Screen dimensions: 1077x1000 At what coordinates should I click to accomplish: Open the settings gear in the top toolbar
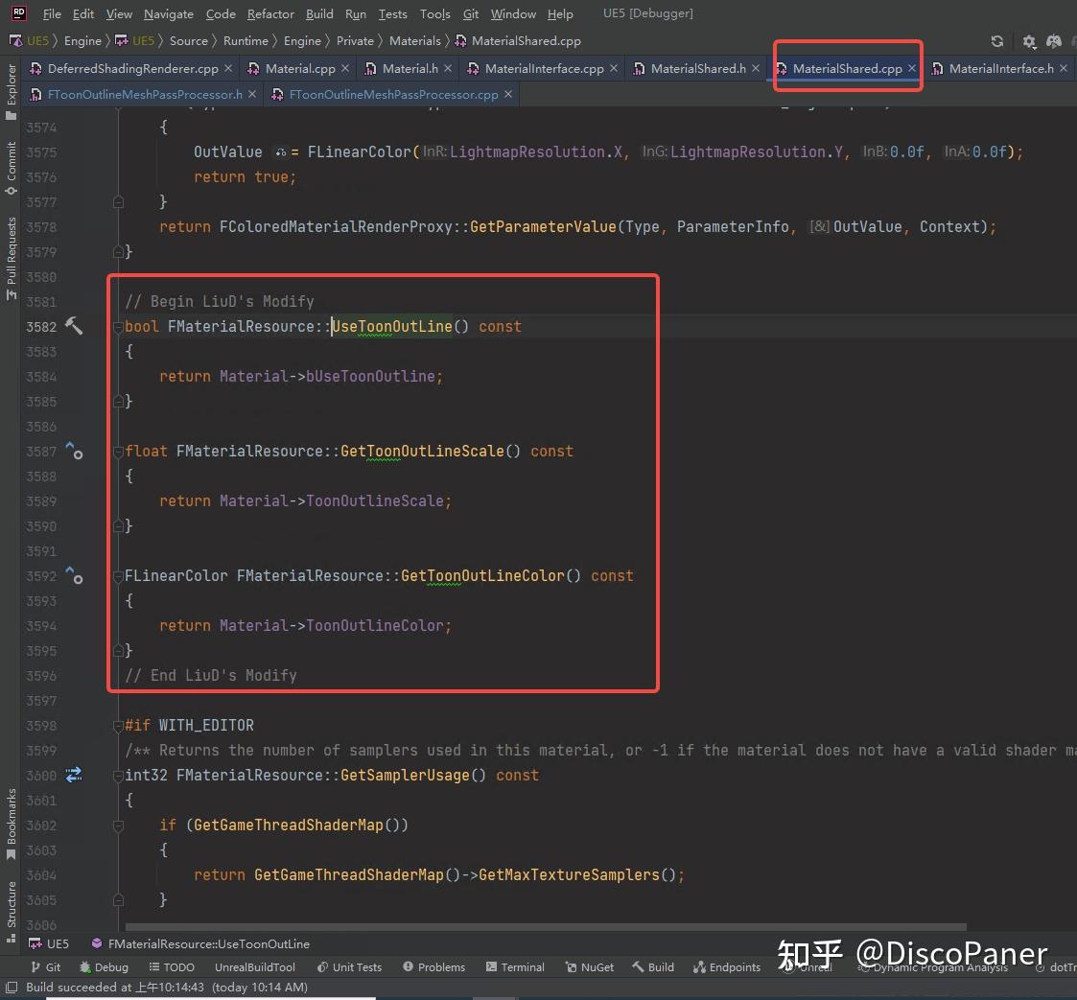[x=1029, y=41]
